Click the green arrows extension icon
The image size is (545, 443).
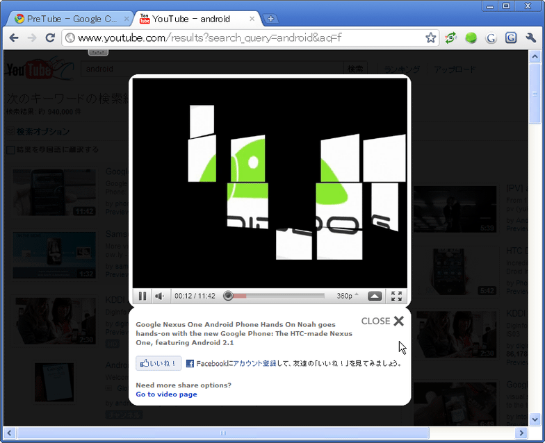click(x=450, y=37)
